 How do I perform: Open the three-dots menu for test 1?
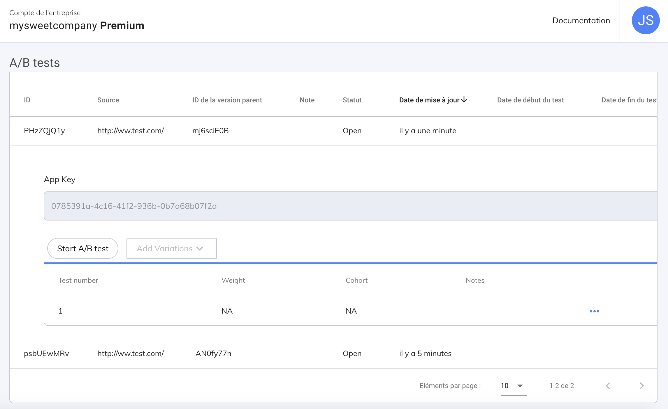click(594, 311)
